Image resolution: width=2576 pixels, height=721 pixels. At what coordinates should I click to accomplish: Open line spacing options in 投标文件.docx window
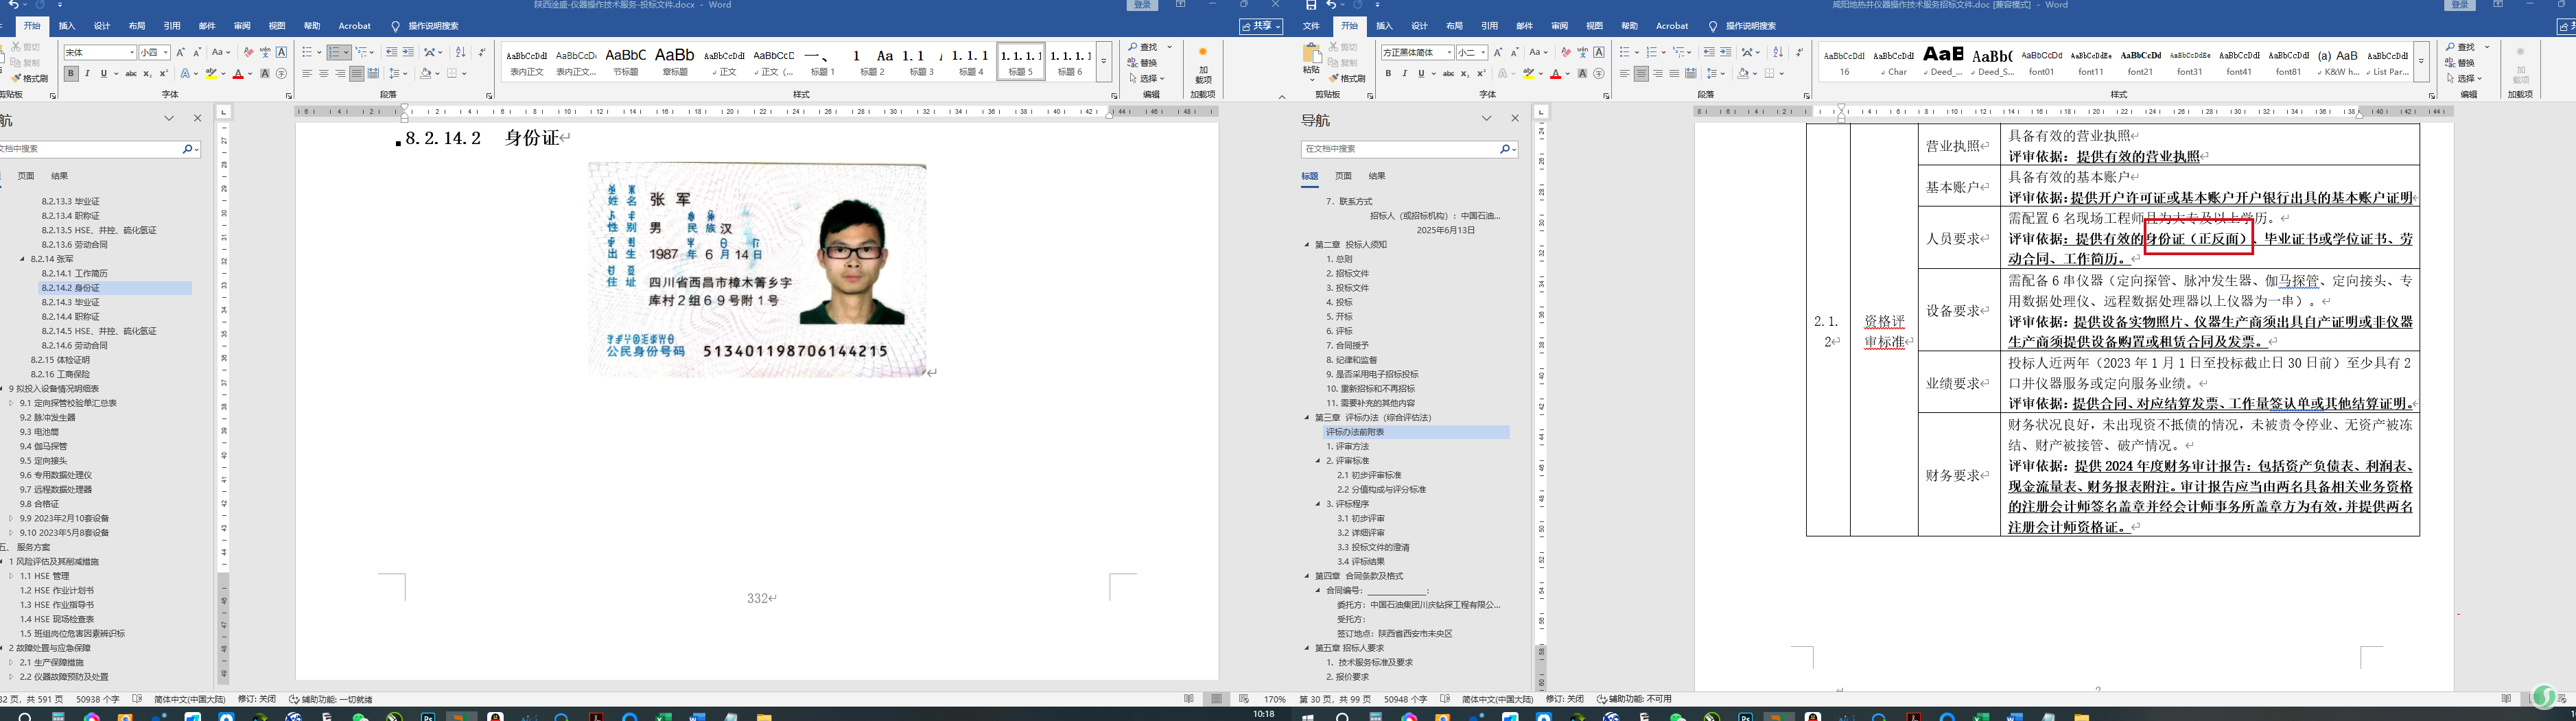point(397,73)
